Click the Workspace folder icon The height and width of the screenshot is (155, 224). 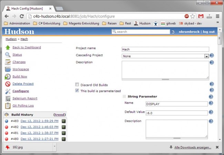tap(8, 69)
